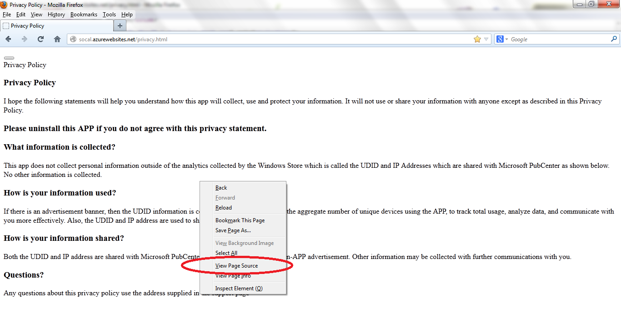This screenshot has height=327, width=621.
Task: Open a new tab with plus icon
Action: point(120,26)
